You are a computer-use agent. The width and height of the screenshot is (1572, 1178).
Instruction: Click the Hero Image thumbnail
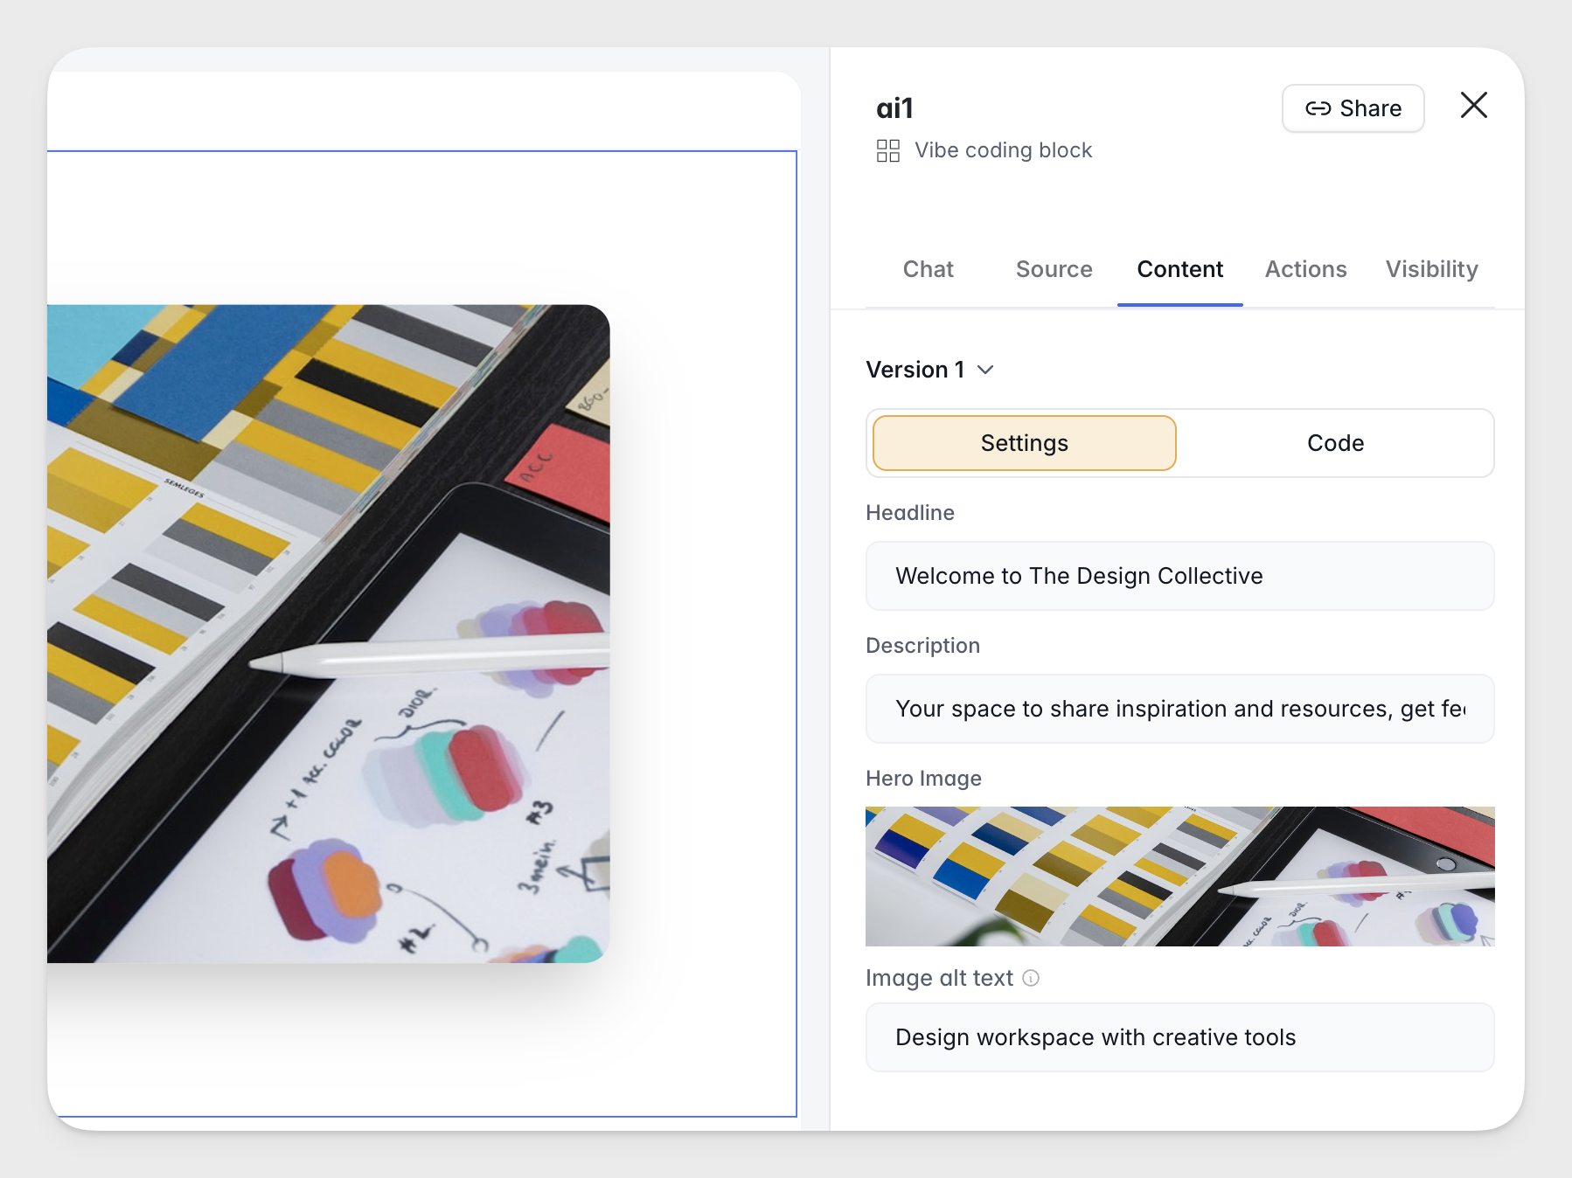coord(1179,876)
